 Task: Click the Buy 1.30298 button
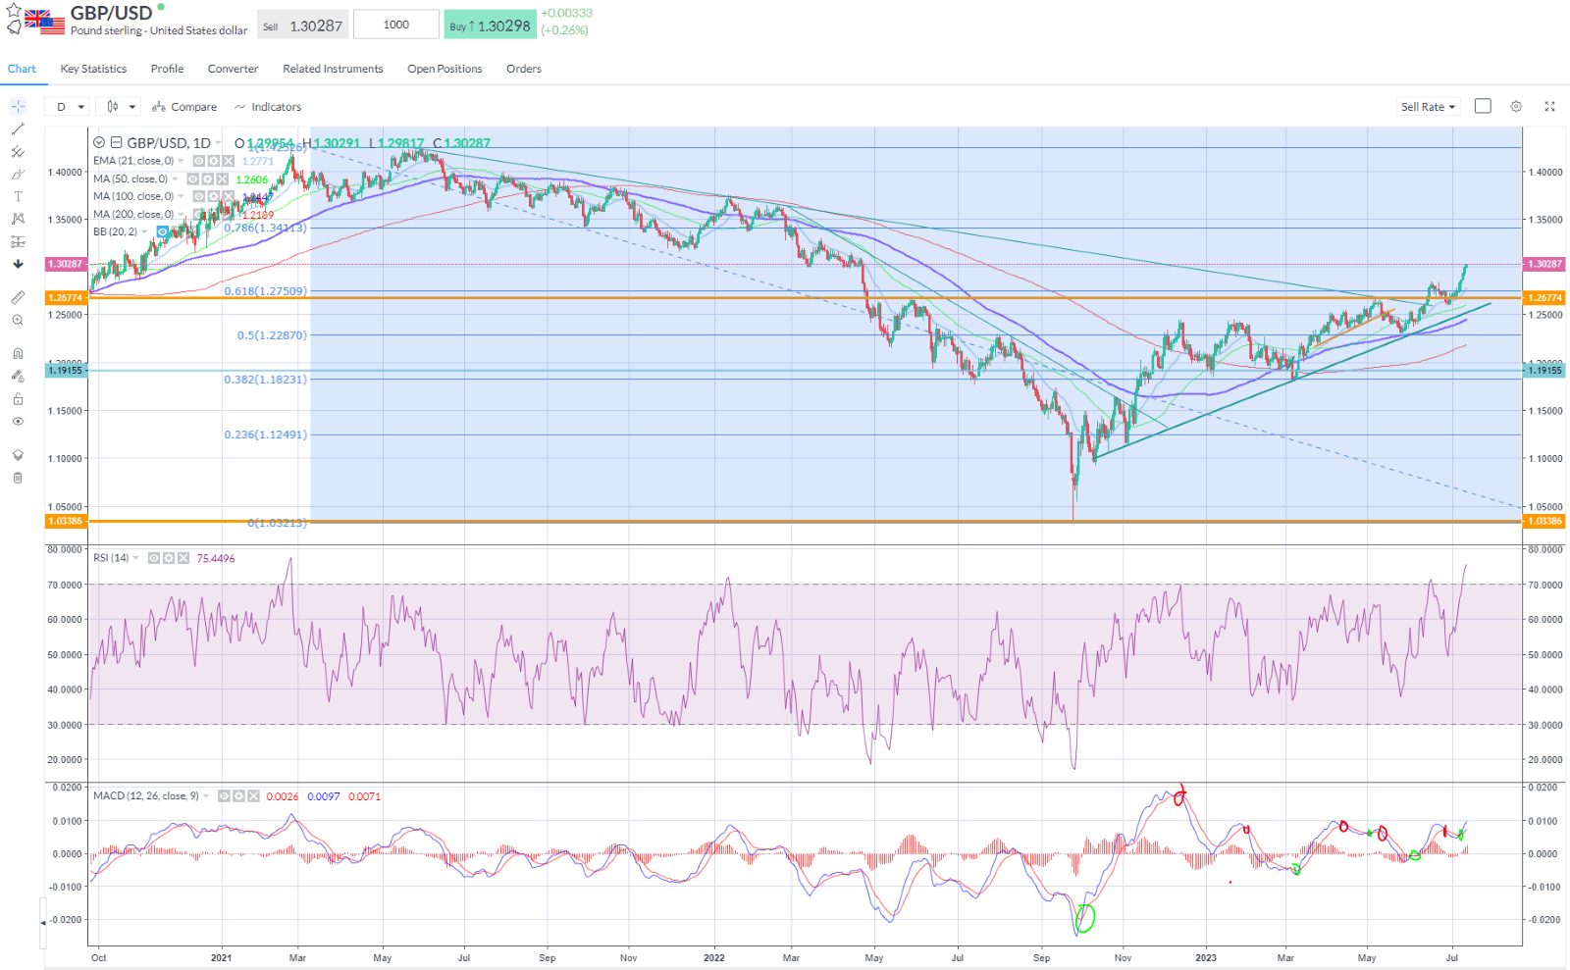490,26
